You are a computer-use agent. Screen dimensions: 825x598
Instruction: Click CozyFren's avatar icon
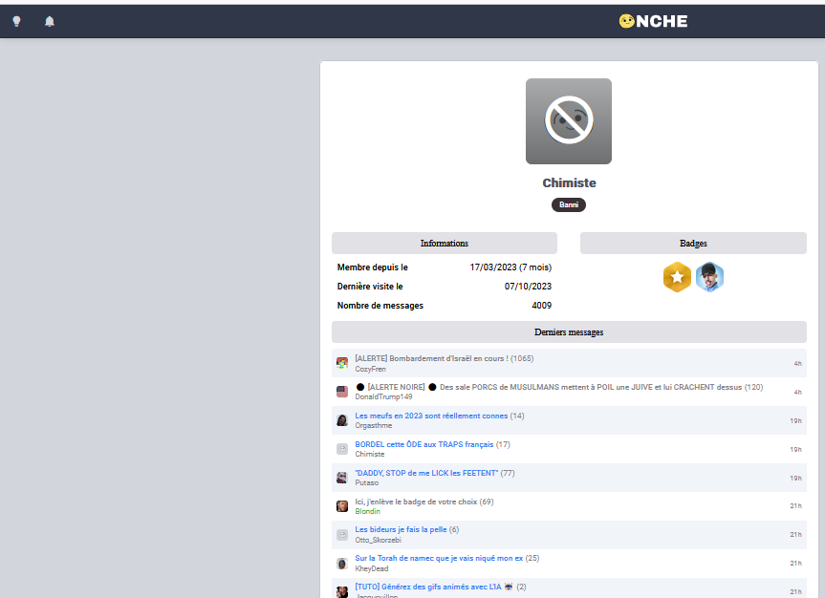click(342, 363)
